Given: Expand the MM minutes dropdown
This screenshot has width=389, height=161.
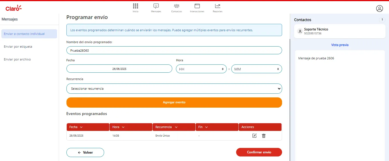Looking at the screenshot, I should [x=256, y=69].
